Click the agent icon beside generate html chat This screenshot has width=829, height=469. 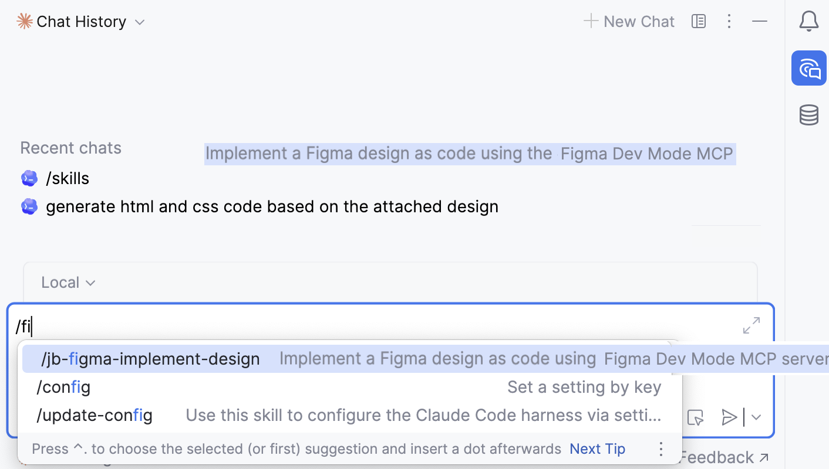pyautogui.click(x=29, y=206)
